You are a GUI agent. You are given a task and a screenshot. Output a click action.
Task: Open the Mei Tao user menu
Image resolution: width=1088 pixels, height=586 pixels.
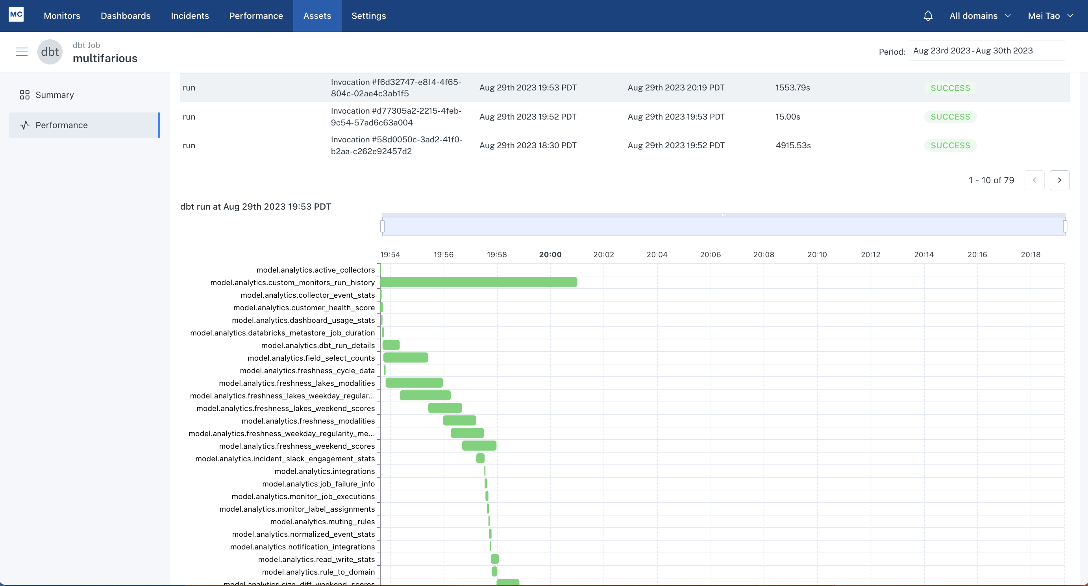(x=1050, y=16)
